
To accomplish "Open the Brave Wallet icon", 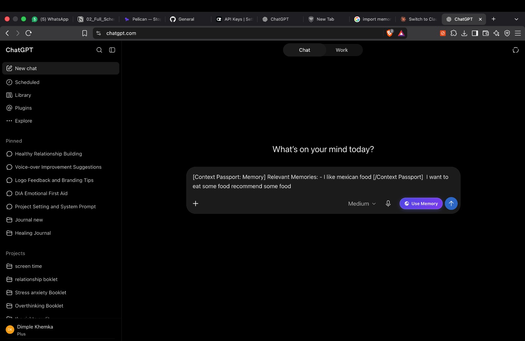I will point(486,33).
